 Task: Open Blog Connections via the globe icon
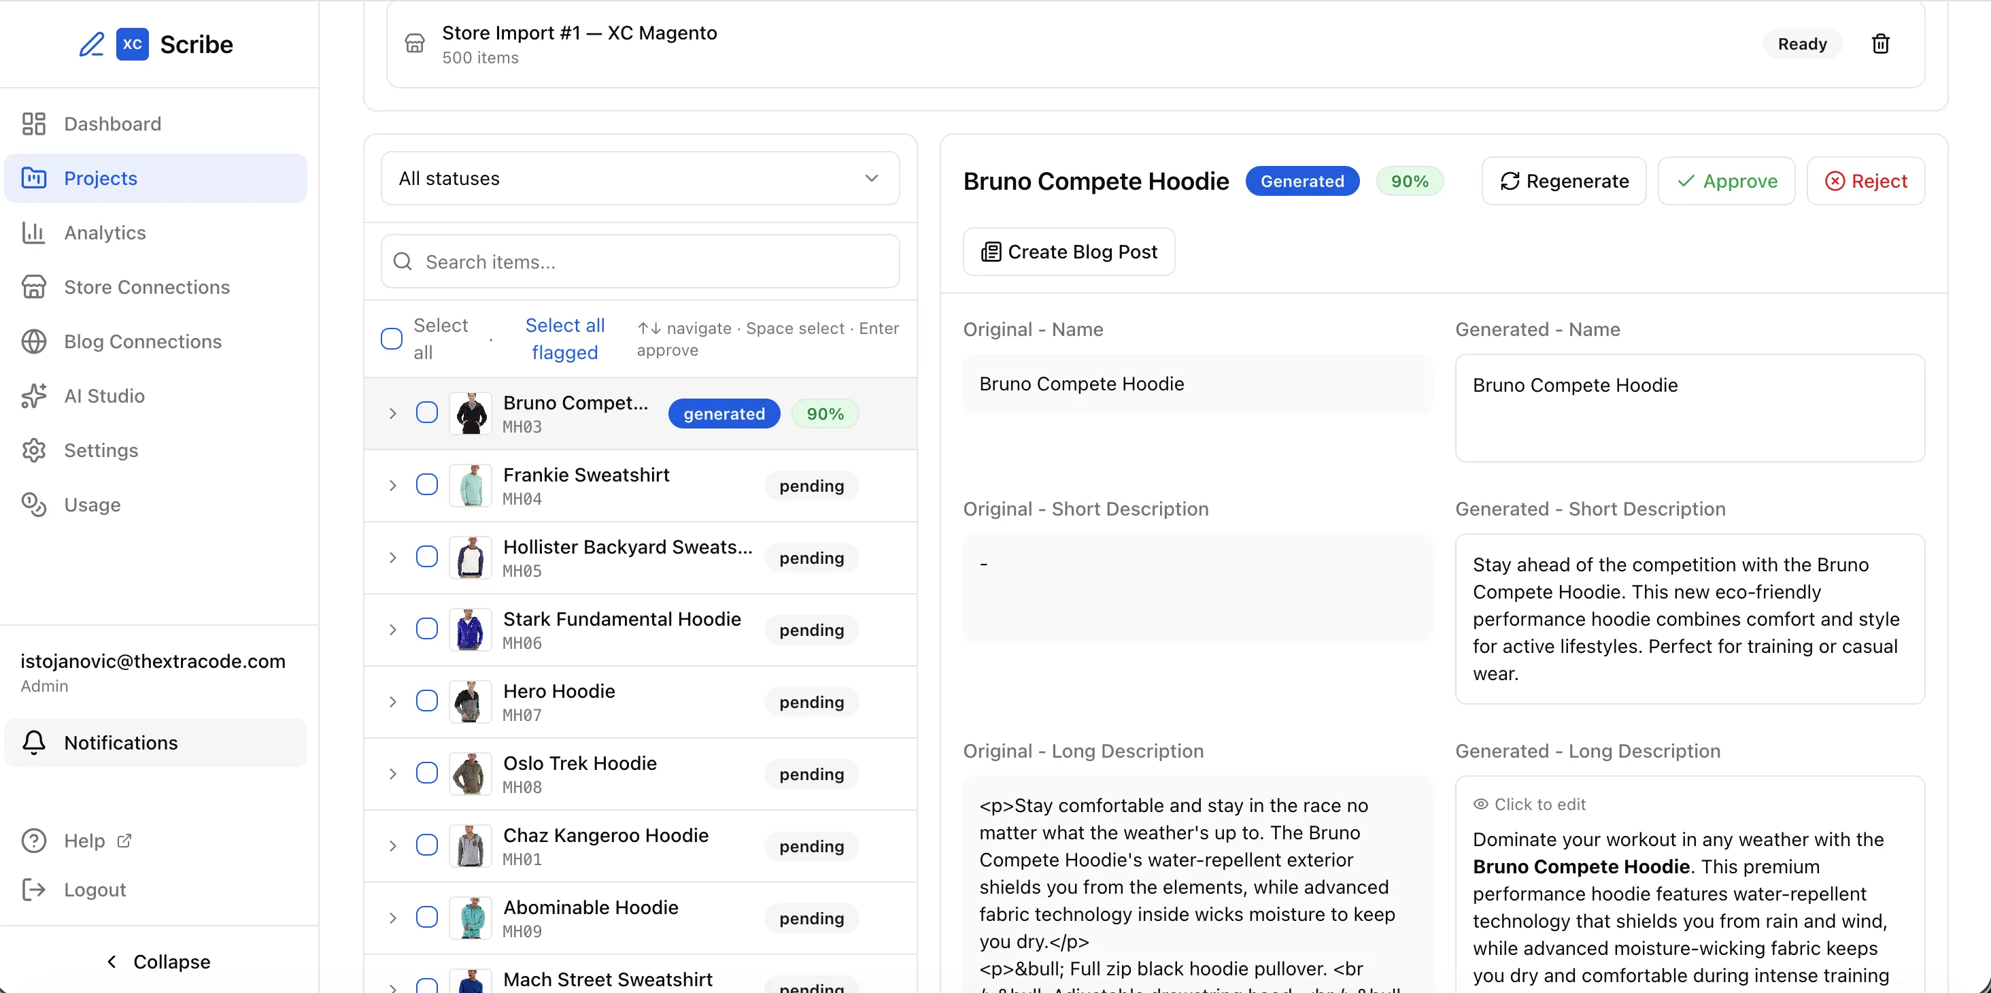tap(34, 341)
